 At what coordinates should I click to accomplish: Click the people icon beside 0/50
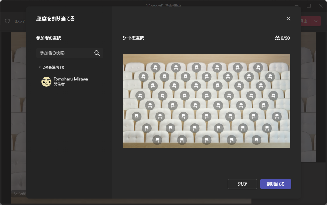coord(277,38)
